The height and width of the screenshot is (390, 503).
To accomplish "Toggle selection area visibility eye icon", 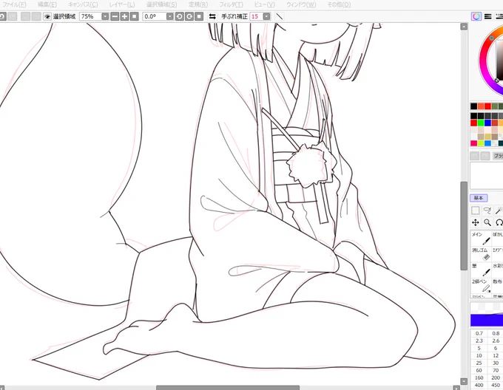I will click(x=47, y=16).
